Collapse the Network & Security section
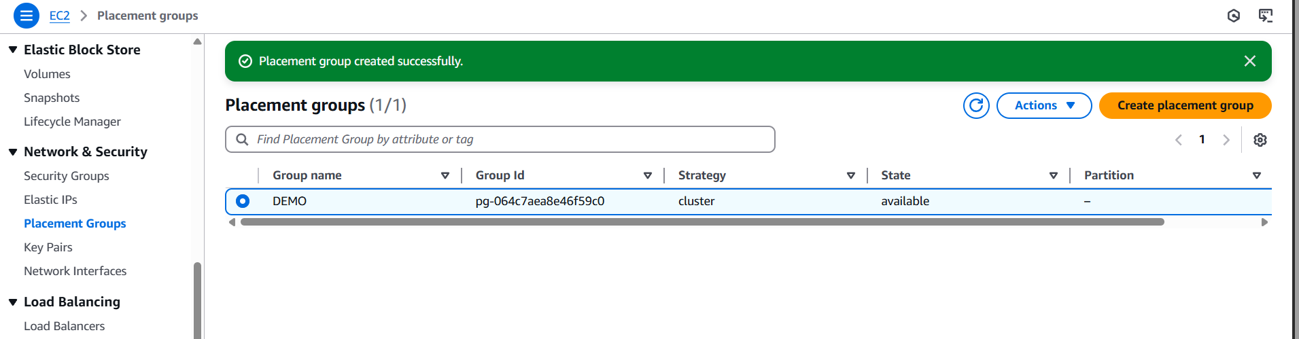The height and width of the screenshot is (339, 1299). coord(13,151)
